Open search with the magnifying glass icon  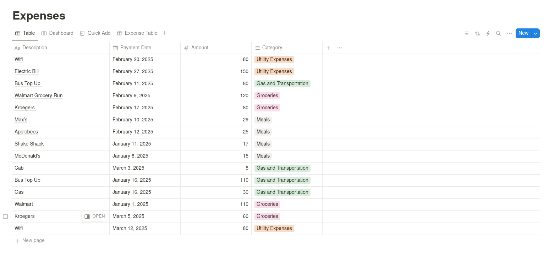499,33
